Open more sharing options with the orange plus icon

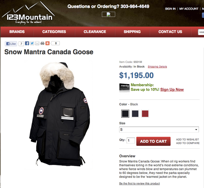[x=47, y=43]
